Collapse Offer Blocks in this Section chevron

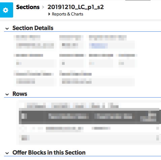7,153
